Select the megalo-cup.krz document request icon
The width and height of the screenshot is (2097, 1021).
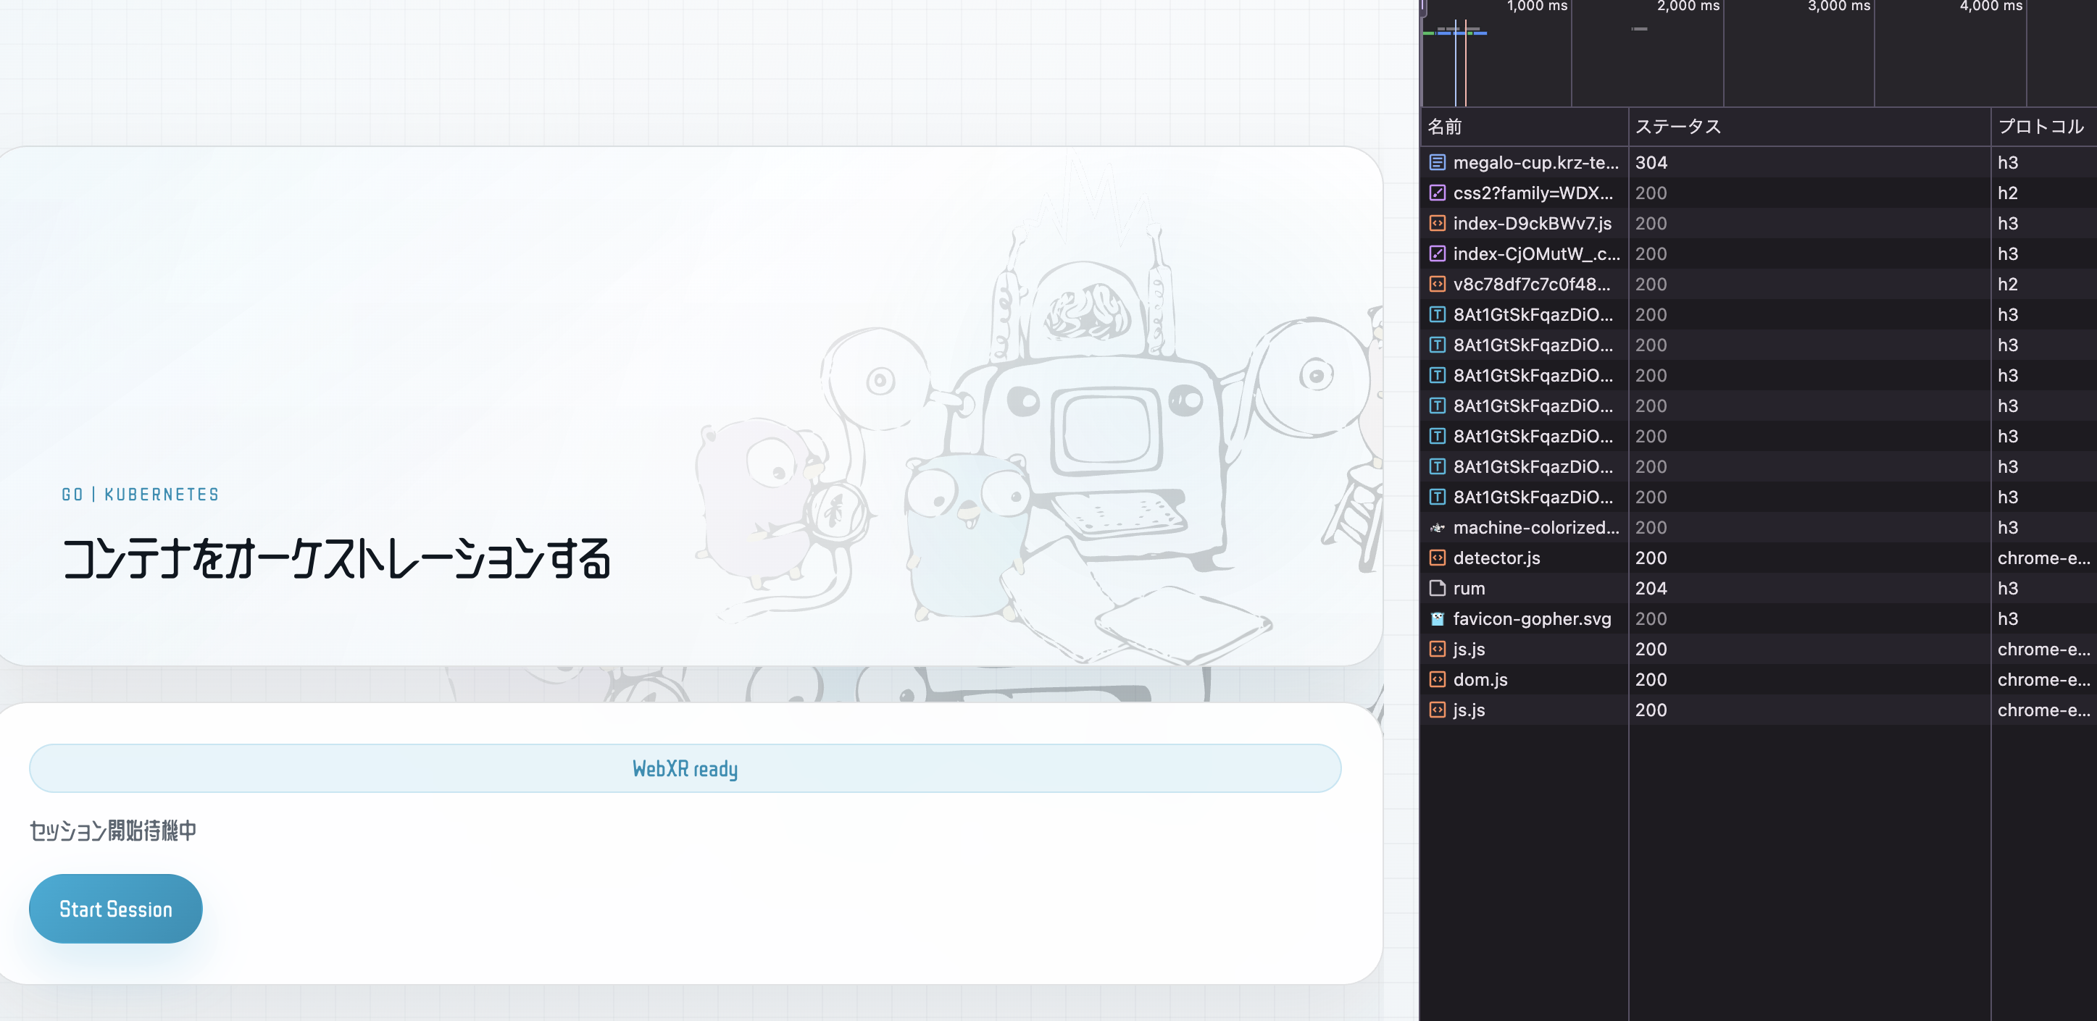tap(1437, 163)
